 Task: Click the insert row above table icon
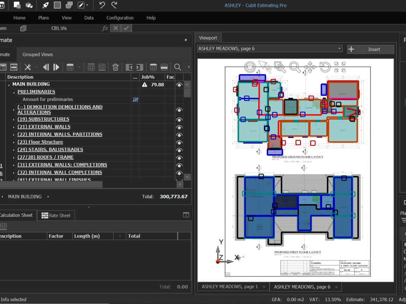91,67
